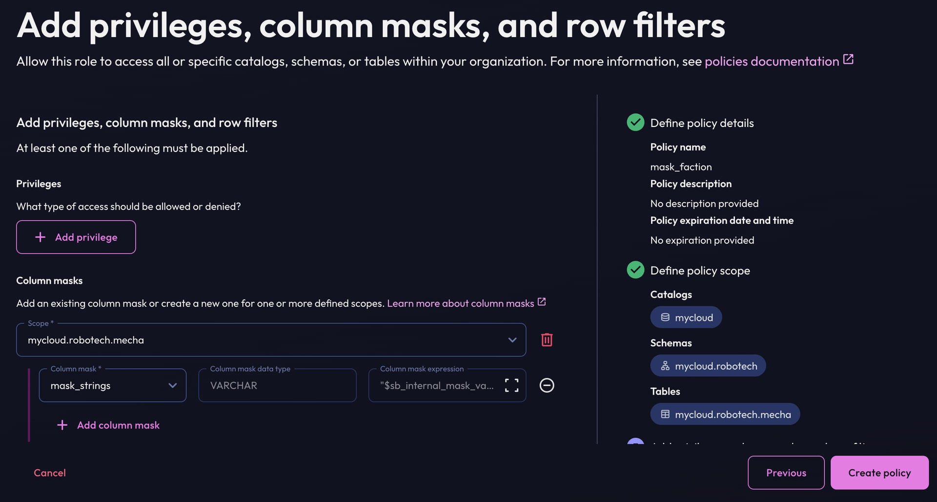
Task: Click the Create policy button
Action: pyautogui.click(x=879, y=473)
